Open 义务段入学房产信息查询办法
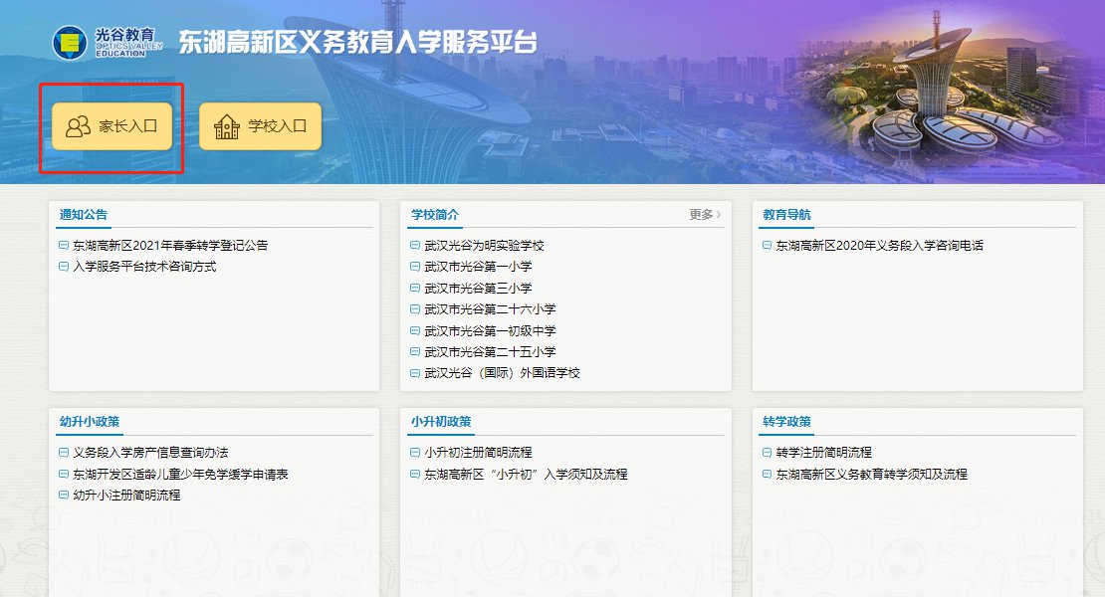Screen dimensions: 1105x597 pyautogui.click(x=150, y=452)
